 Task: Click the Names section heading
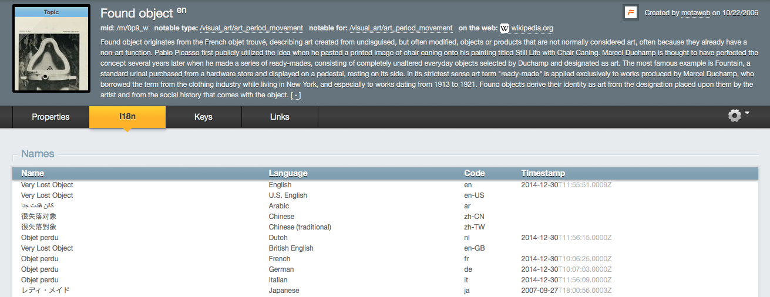[38, 154]
